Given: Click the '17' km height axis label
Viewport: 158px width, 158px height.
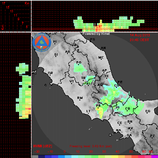Looking at the screenshot, I should (x=4, y=3).
